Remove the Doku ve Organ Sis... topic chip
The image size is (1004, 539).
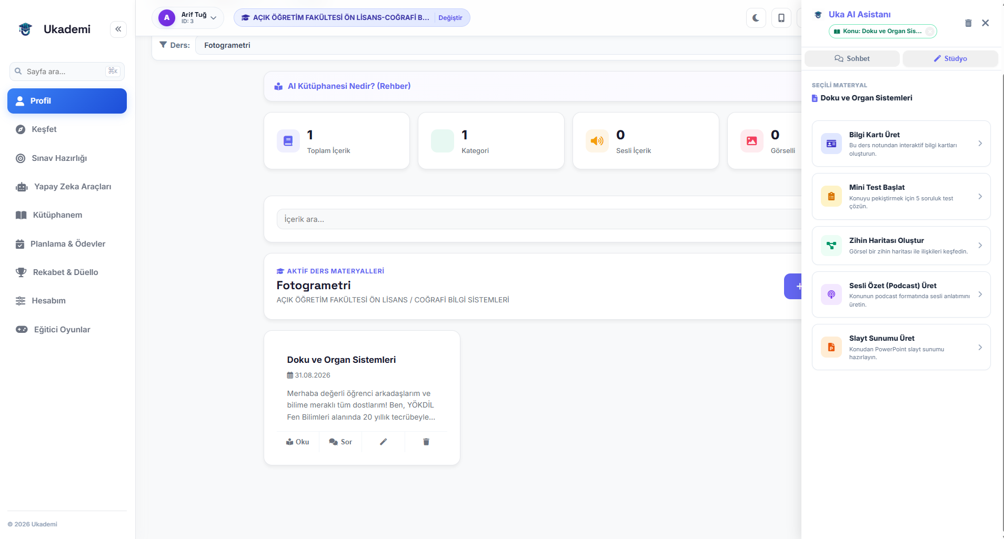(x=930, y=31)
